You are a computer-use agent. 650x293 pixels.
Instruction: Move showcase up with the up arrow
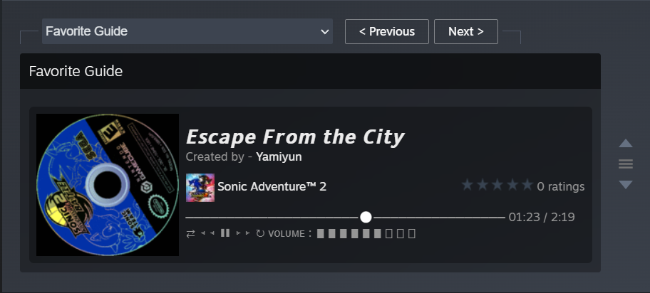point(626,143)
